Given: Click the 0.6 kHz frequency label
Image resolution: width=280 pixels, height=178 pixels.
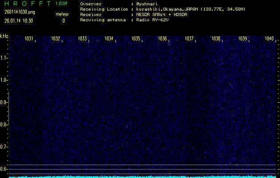Looking at the screenshot, I should click(4, 169).
